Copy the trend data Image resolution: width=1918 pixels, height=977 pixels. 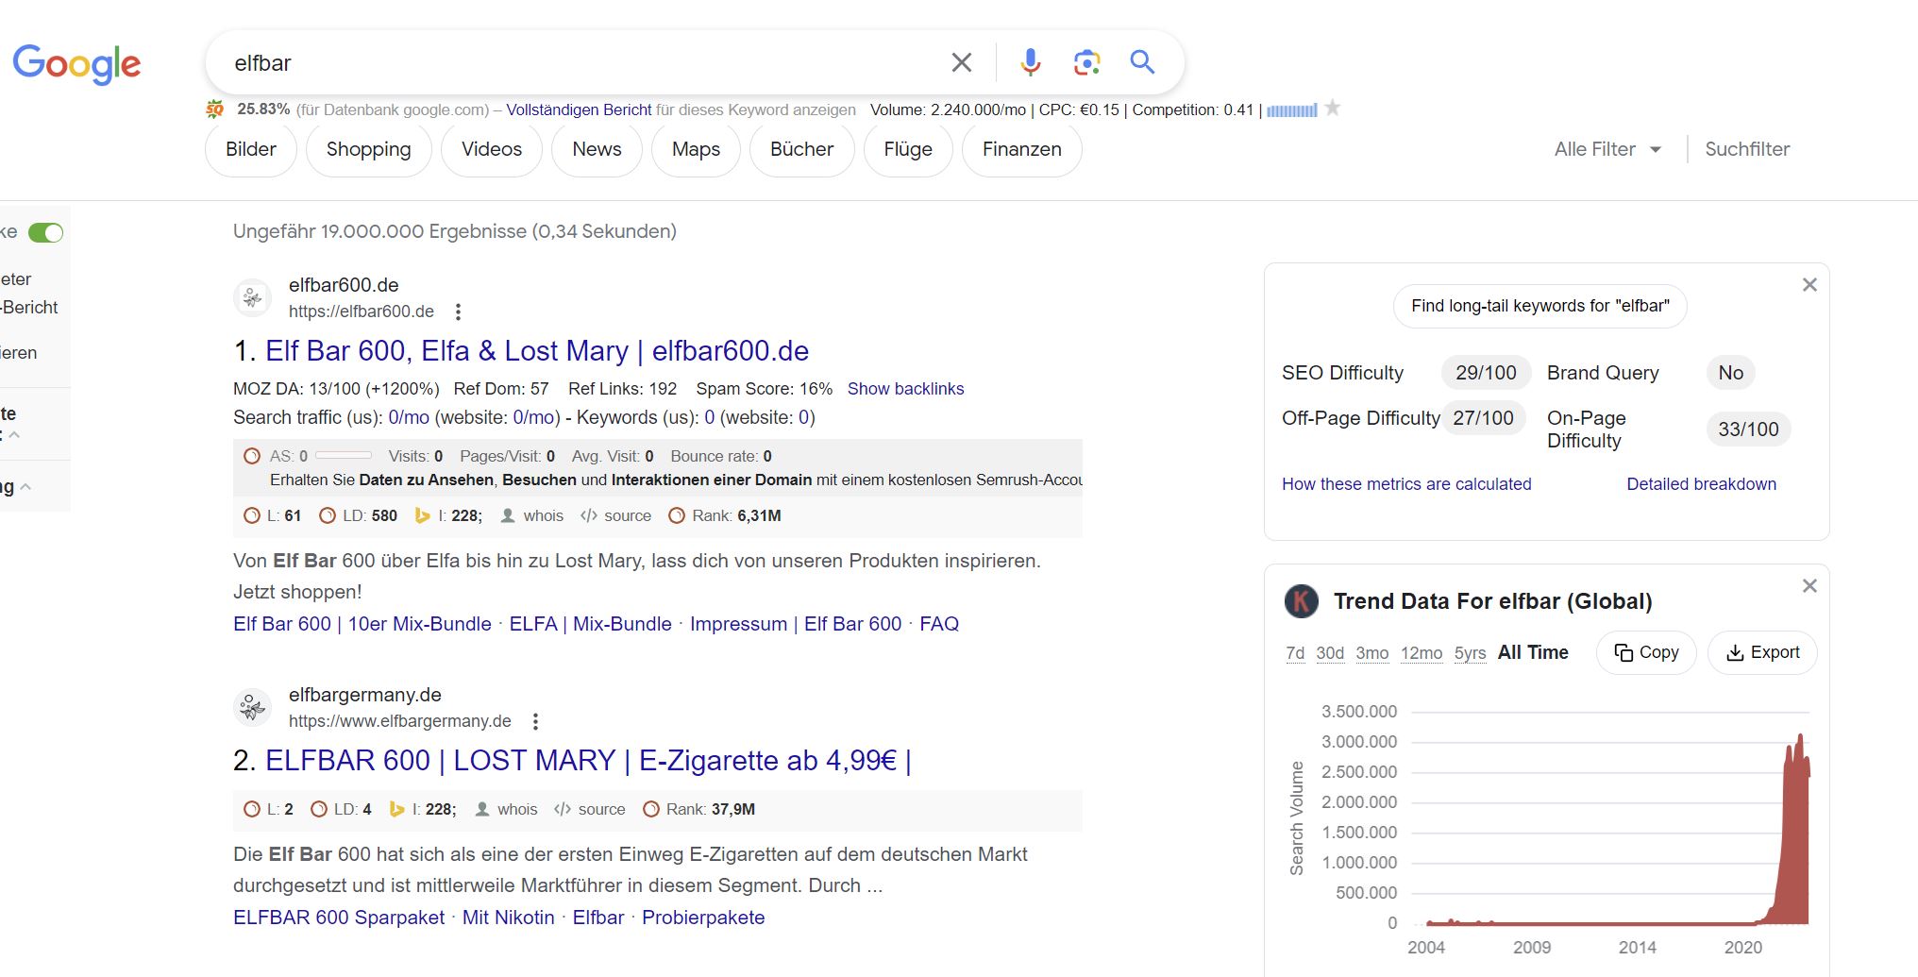click(1646, 652)
